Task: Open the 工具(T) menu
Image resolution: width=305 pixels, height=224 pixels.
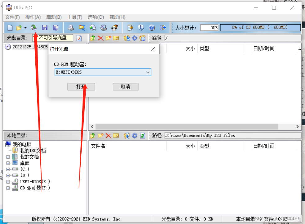Action: coord(75,17)
